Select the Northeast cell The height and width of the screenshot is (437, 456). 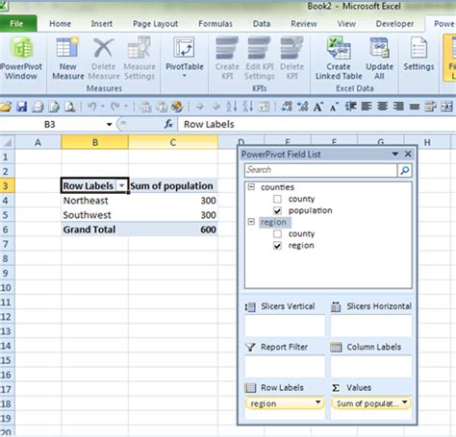[94, 201]
